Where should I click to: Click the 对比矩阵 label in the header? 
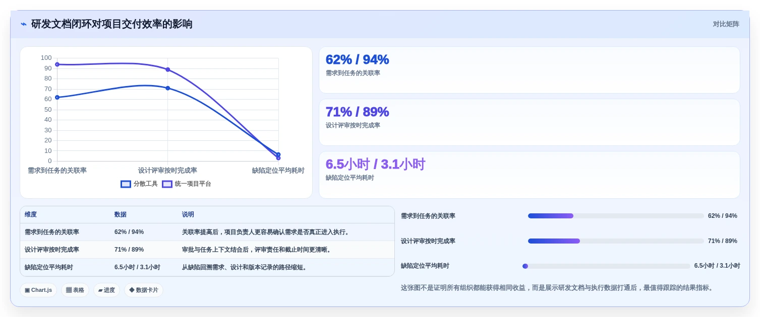726,24
